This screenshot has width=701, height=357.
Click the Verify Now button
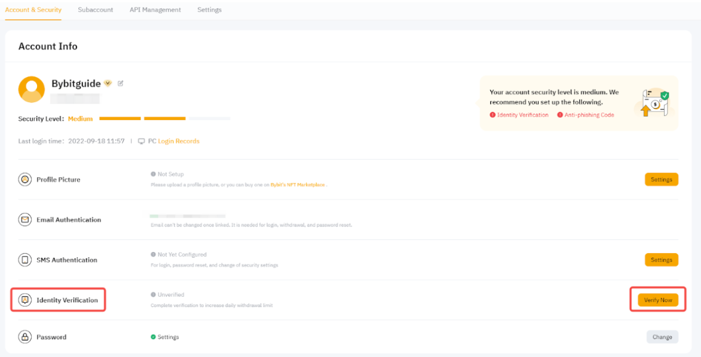point(658,300)
